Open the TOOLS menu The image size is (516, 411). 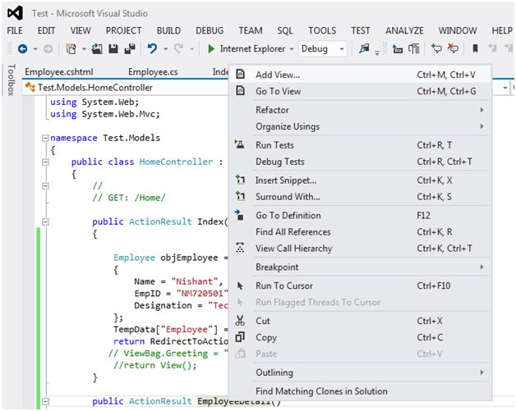(322, 30)
